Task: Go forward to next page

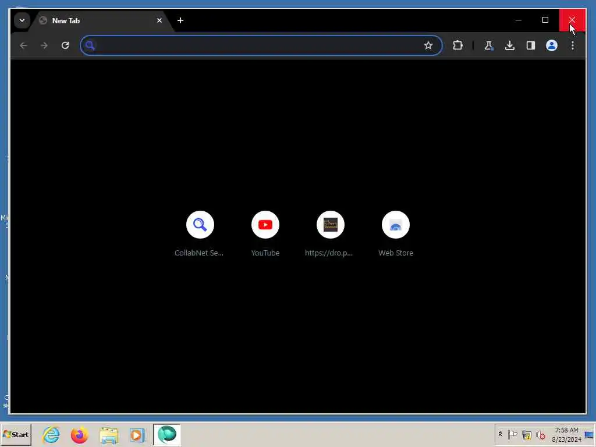Action: [x=44, y=45]
